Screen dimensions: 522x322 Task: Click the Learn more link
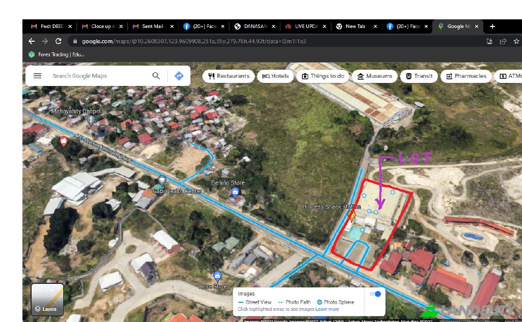tap(327, 309)
